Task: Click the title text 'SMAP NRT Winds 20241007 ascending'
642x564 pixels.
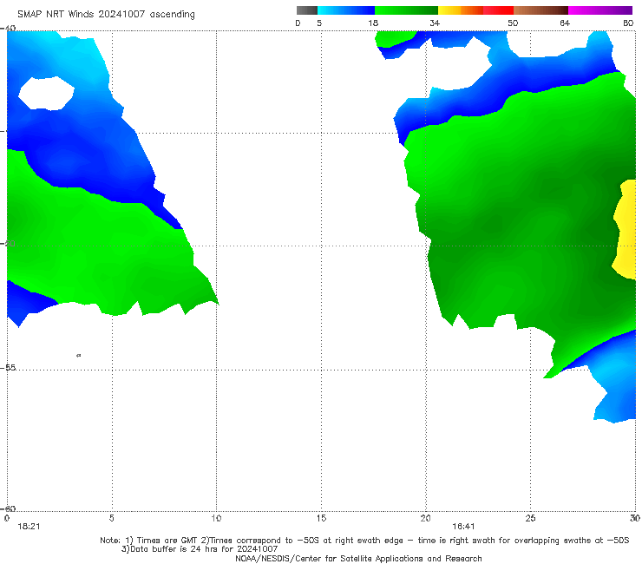Action: tap(106, 14)
